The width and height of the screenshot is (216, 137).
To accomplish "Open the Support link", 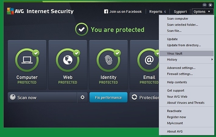I will [x=180, y=12].
